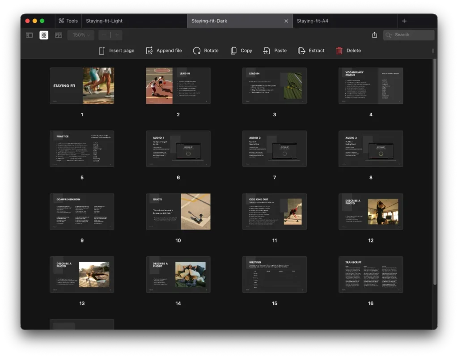Screen dimensions: 458x357
Task: Switch to the Staying-fit-A4 tab
Action: (313, 21)
